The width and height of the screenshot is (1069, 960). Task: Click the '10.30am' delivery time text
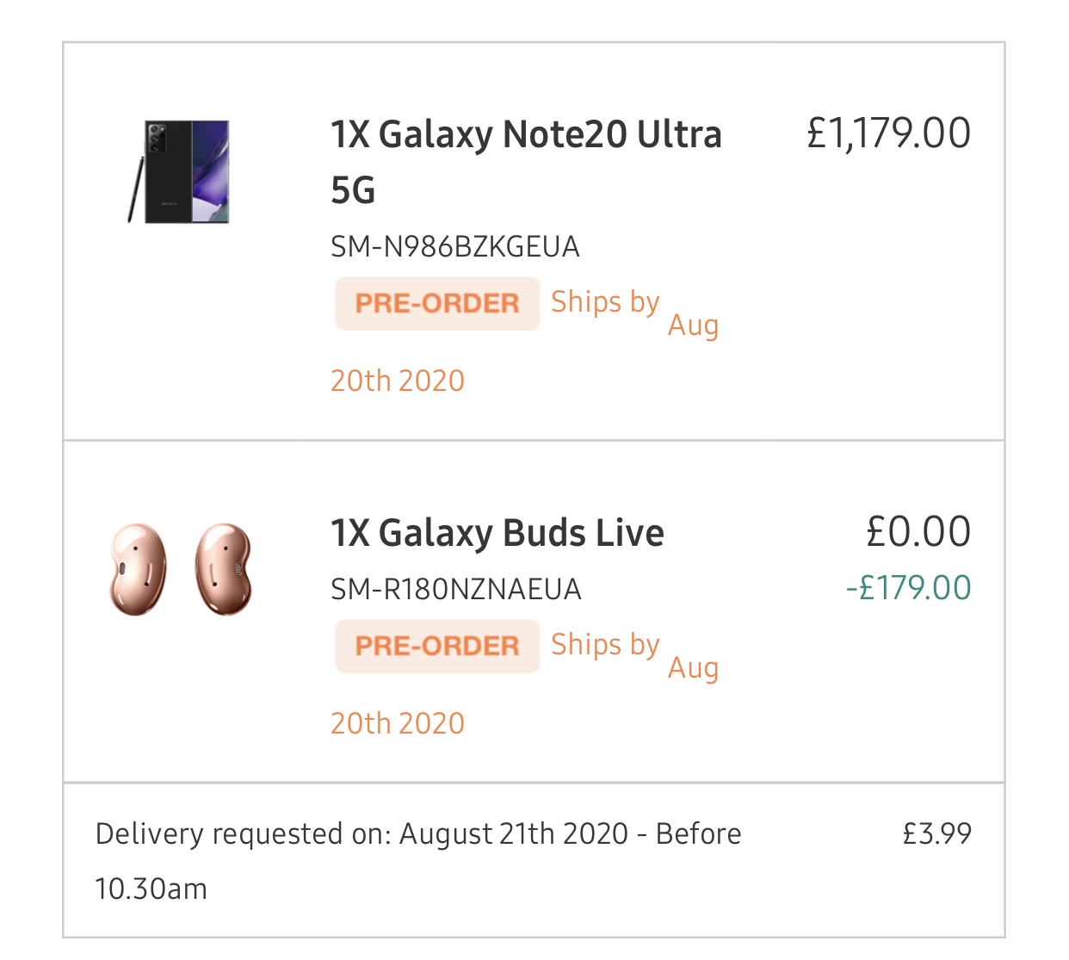click(151, 889)
